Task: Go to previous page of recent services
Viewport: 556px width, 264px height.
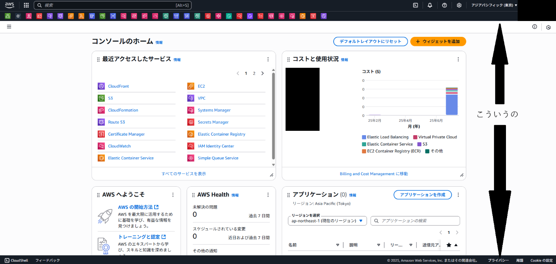Action: tap(238, 73)
